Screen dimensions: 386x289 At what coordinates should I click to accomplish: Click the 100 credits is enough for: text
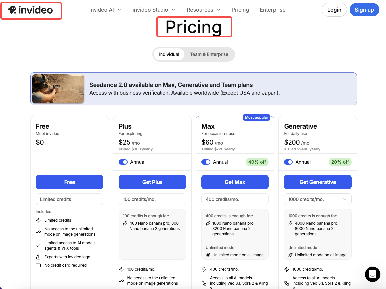point(146,216)
